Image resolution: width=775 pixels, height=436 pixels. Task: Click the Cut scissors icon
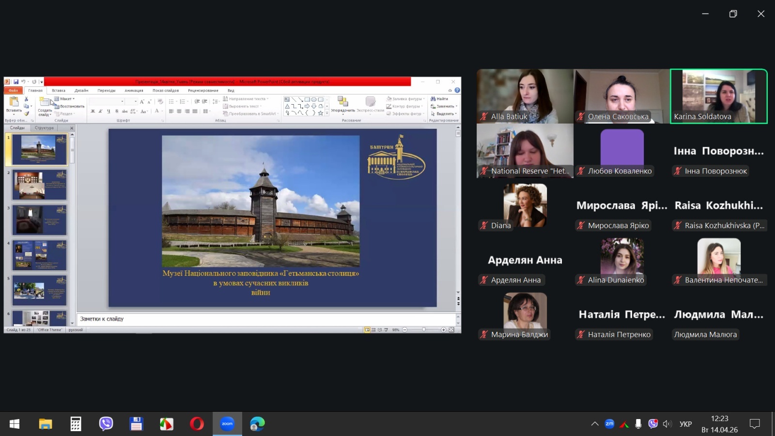click(26, 99)
